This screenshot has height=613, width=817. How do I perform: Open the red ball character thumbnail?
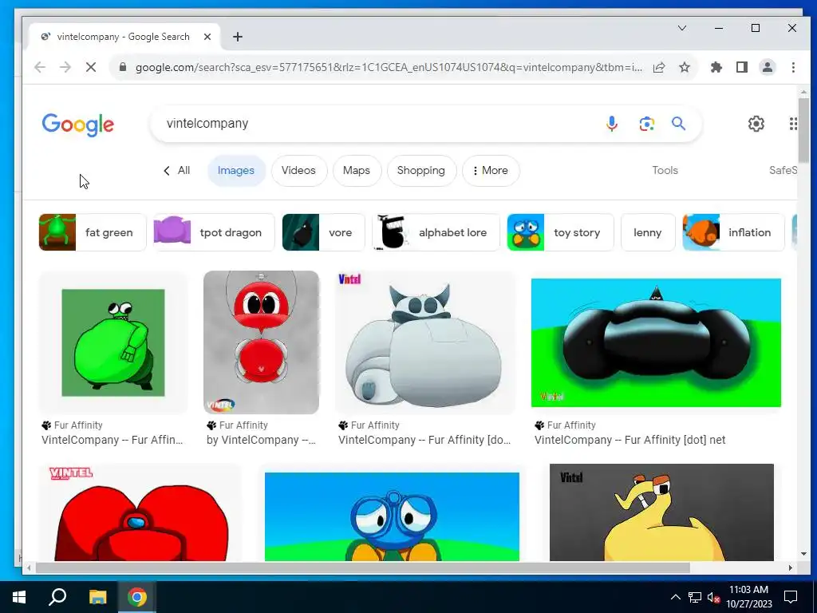(261, 342)
